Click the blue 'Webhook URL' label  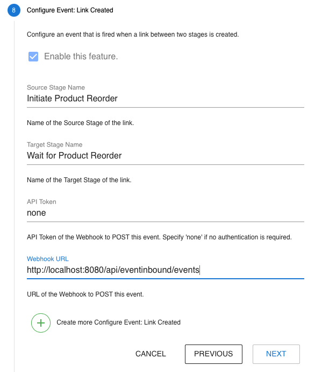pyautogui.click(x=48, y=259)
